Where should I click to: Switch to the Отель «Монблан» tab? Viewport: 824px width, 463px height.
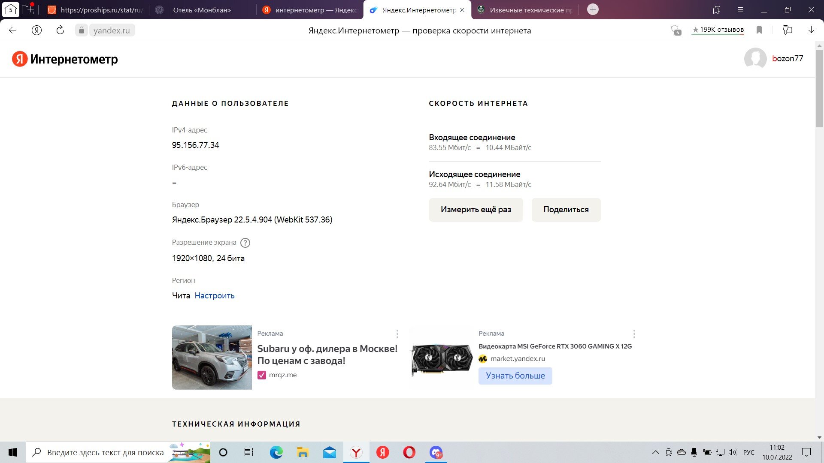pyautogui.click(x=202, y=10)
